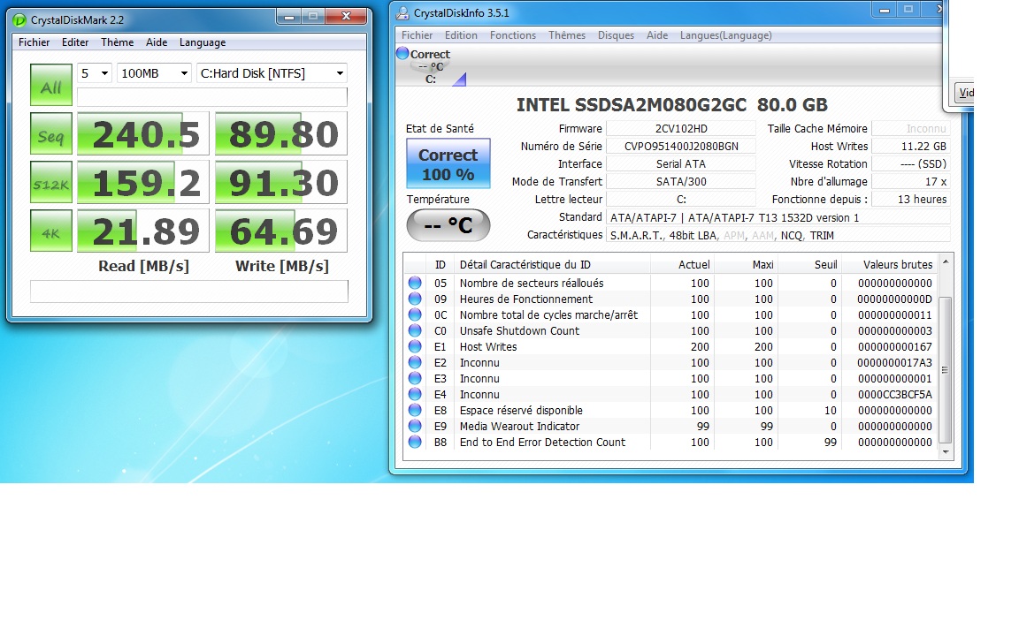Open the Fonctions menu in CrystalDiskInfo

pyautogui.click(x=513, y=35)
